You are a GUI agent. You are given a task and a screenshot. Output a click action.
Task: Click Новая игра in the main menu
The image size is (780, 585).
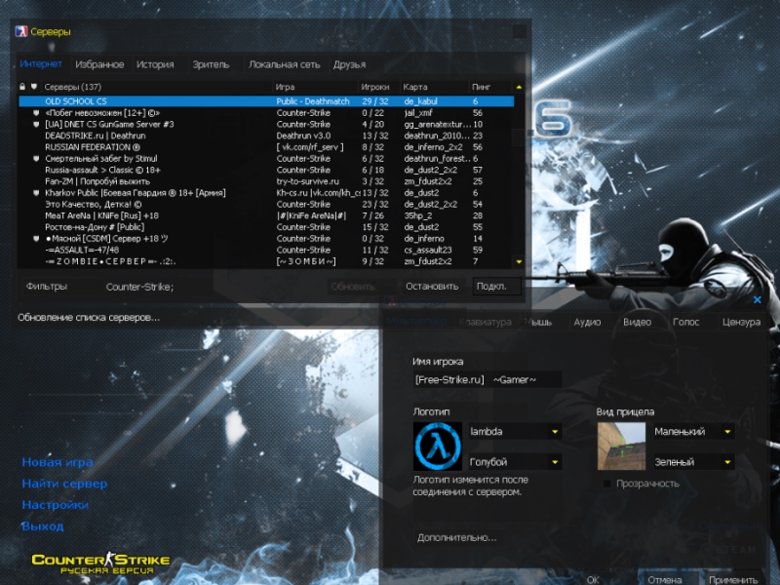click(x=58, y=462)
